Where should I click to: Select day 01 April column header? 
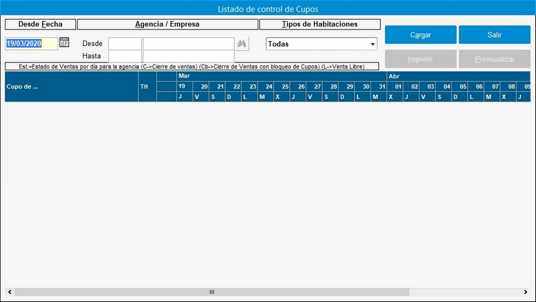(395, 86)
